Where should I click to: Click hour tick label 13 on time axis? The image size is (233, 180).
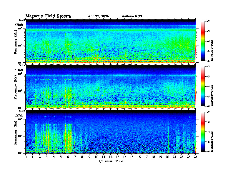point(118,157)
